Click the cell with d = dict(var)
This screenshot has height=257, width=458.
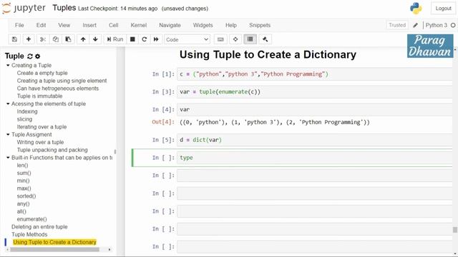[314, 140]
